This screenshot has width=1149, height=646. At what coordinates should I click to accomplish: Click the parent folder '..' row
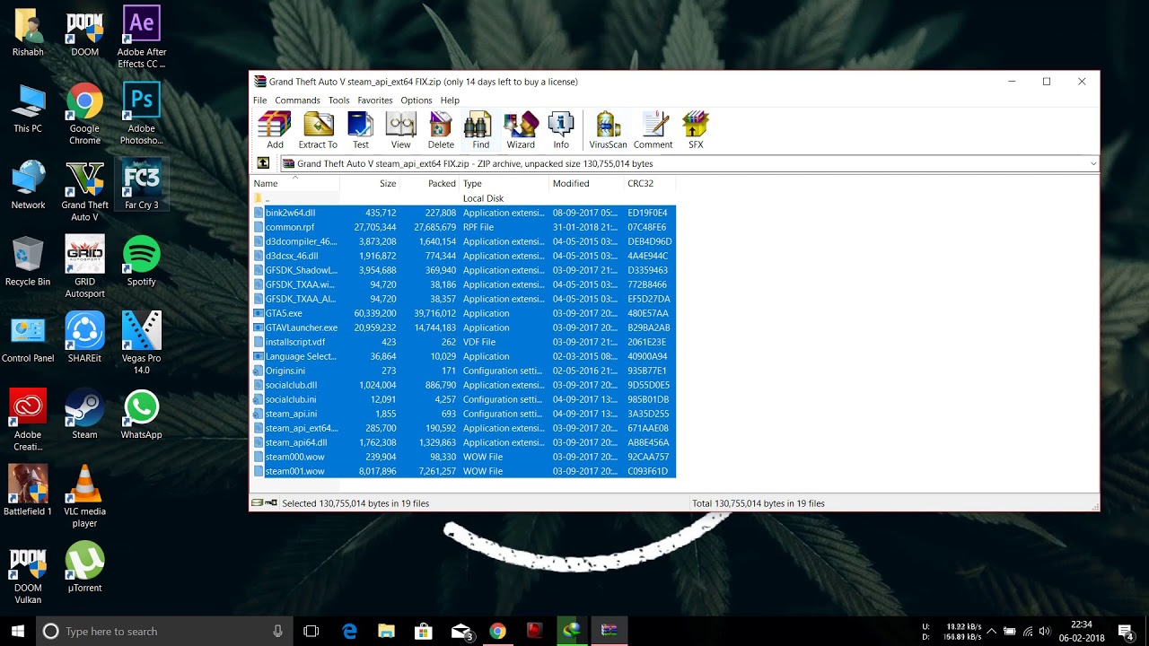463,198
